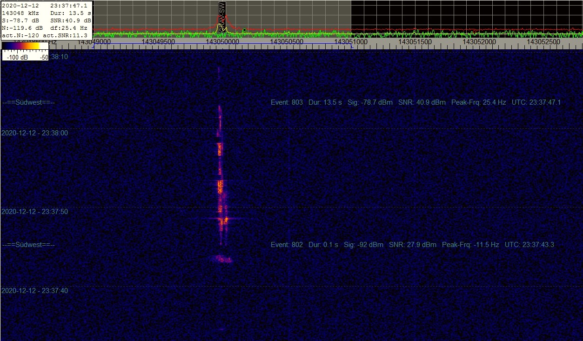The image size is (583, 341).
Task: Click the -100 dB label on the color scale
Action: [17, 57]
